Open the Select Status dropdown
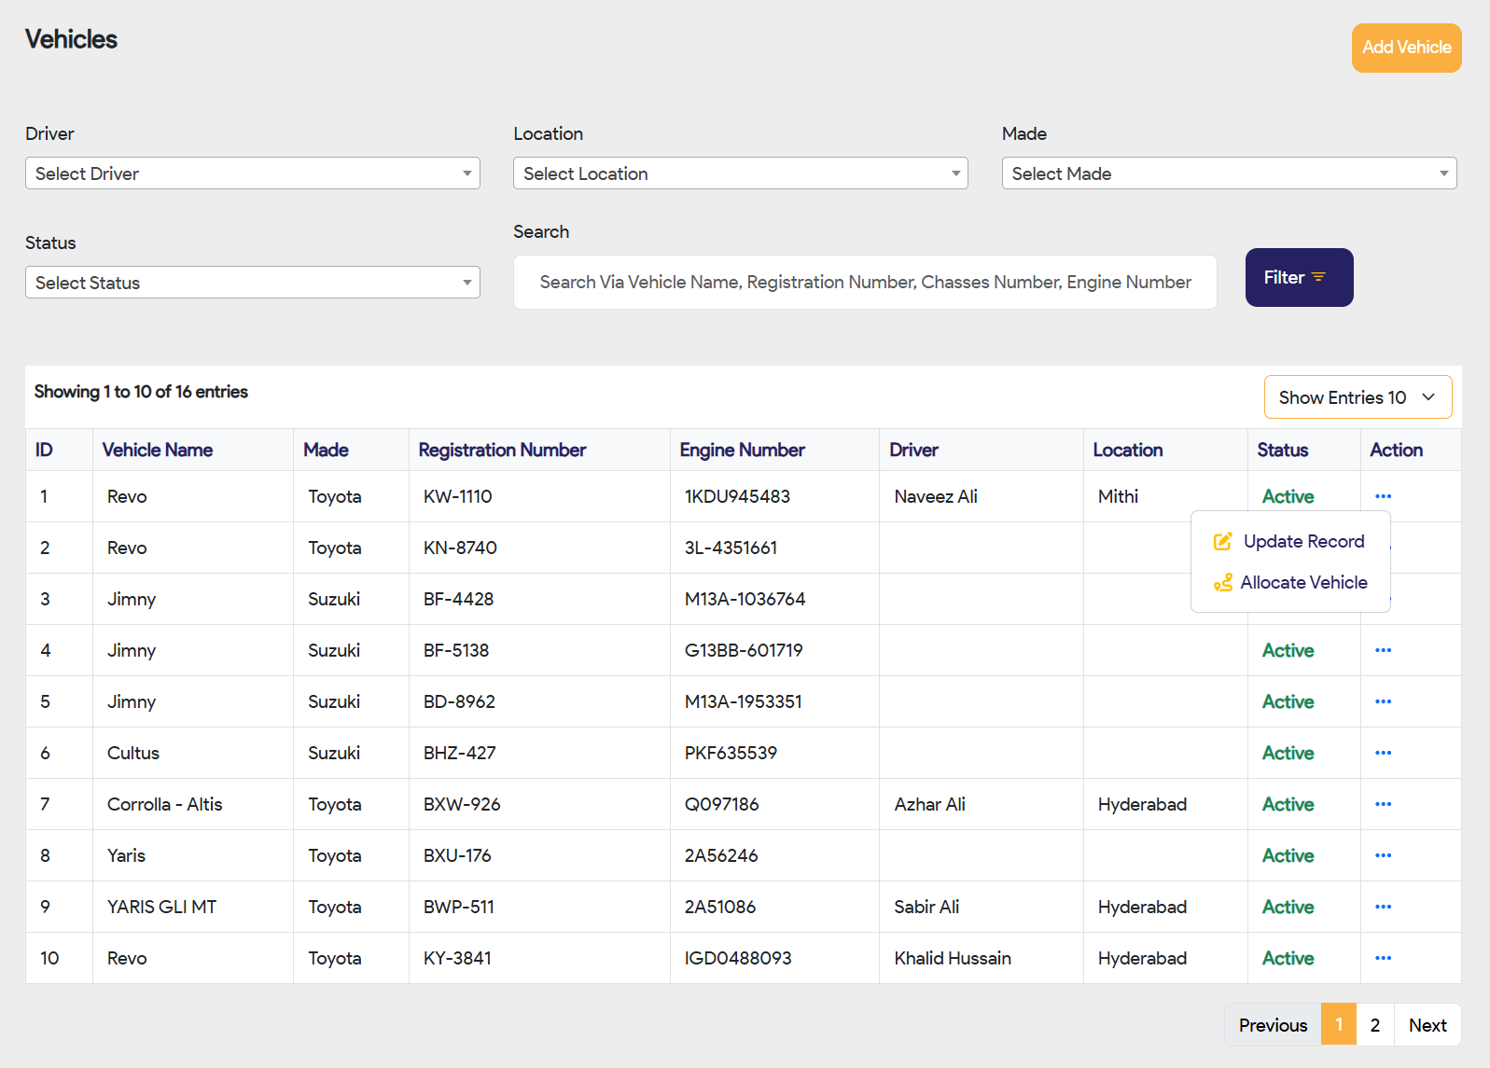Viewport: 1490px width, 1068px height. [x=252, y=283]
